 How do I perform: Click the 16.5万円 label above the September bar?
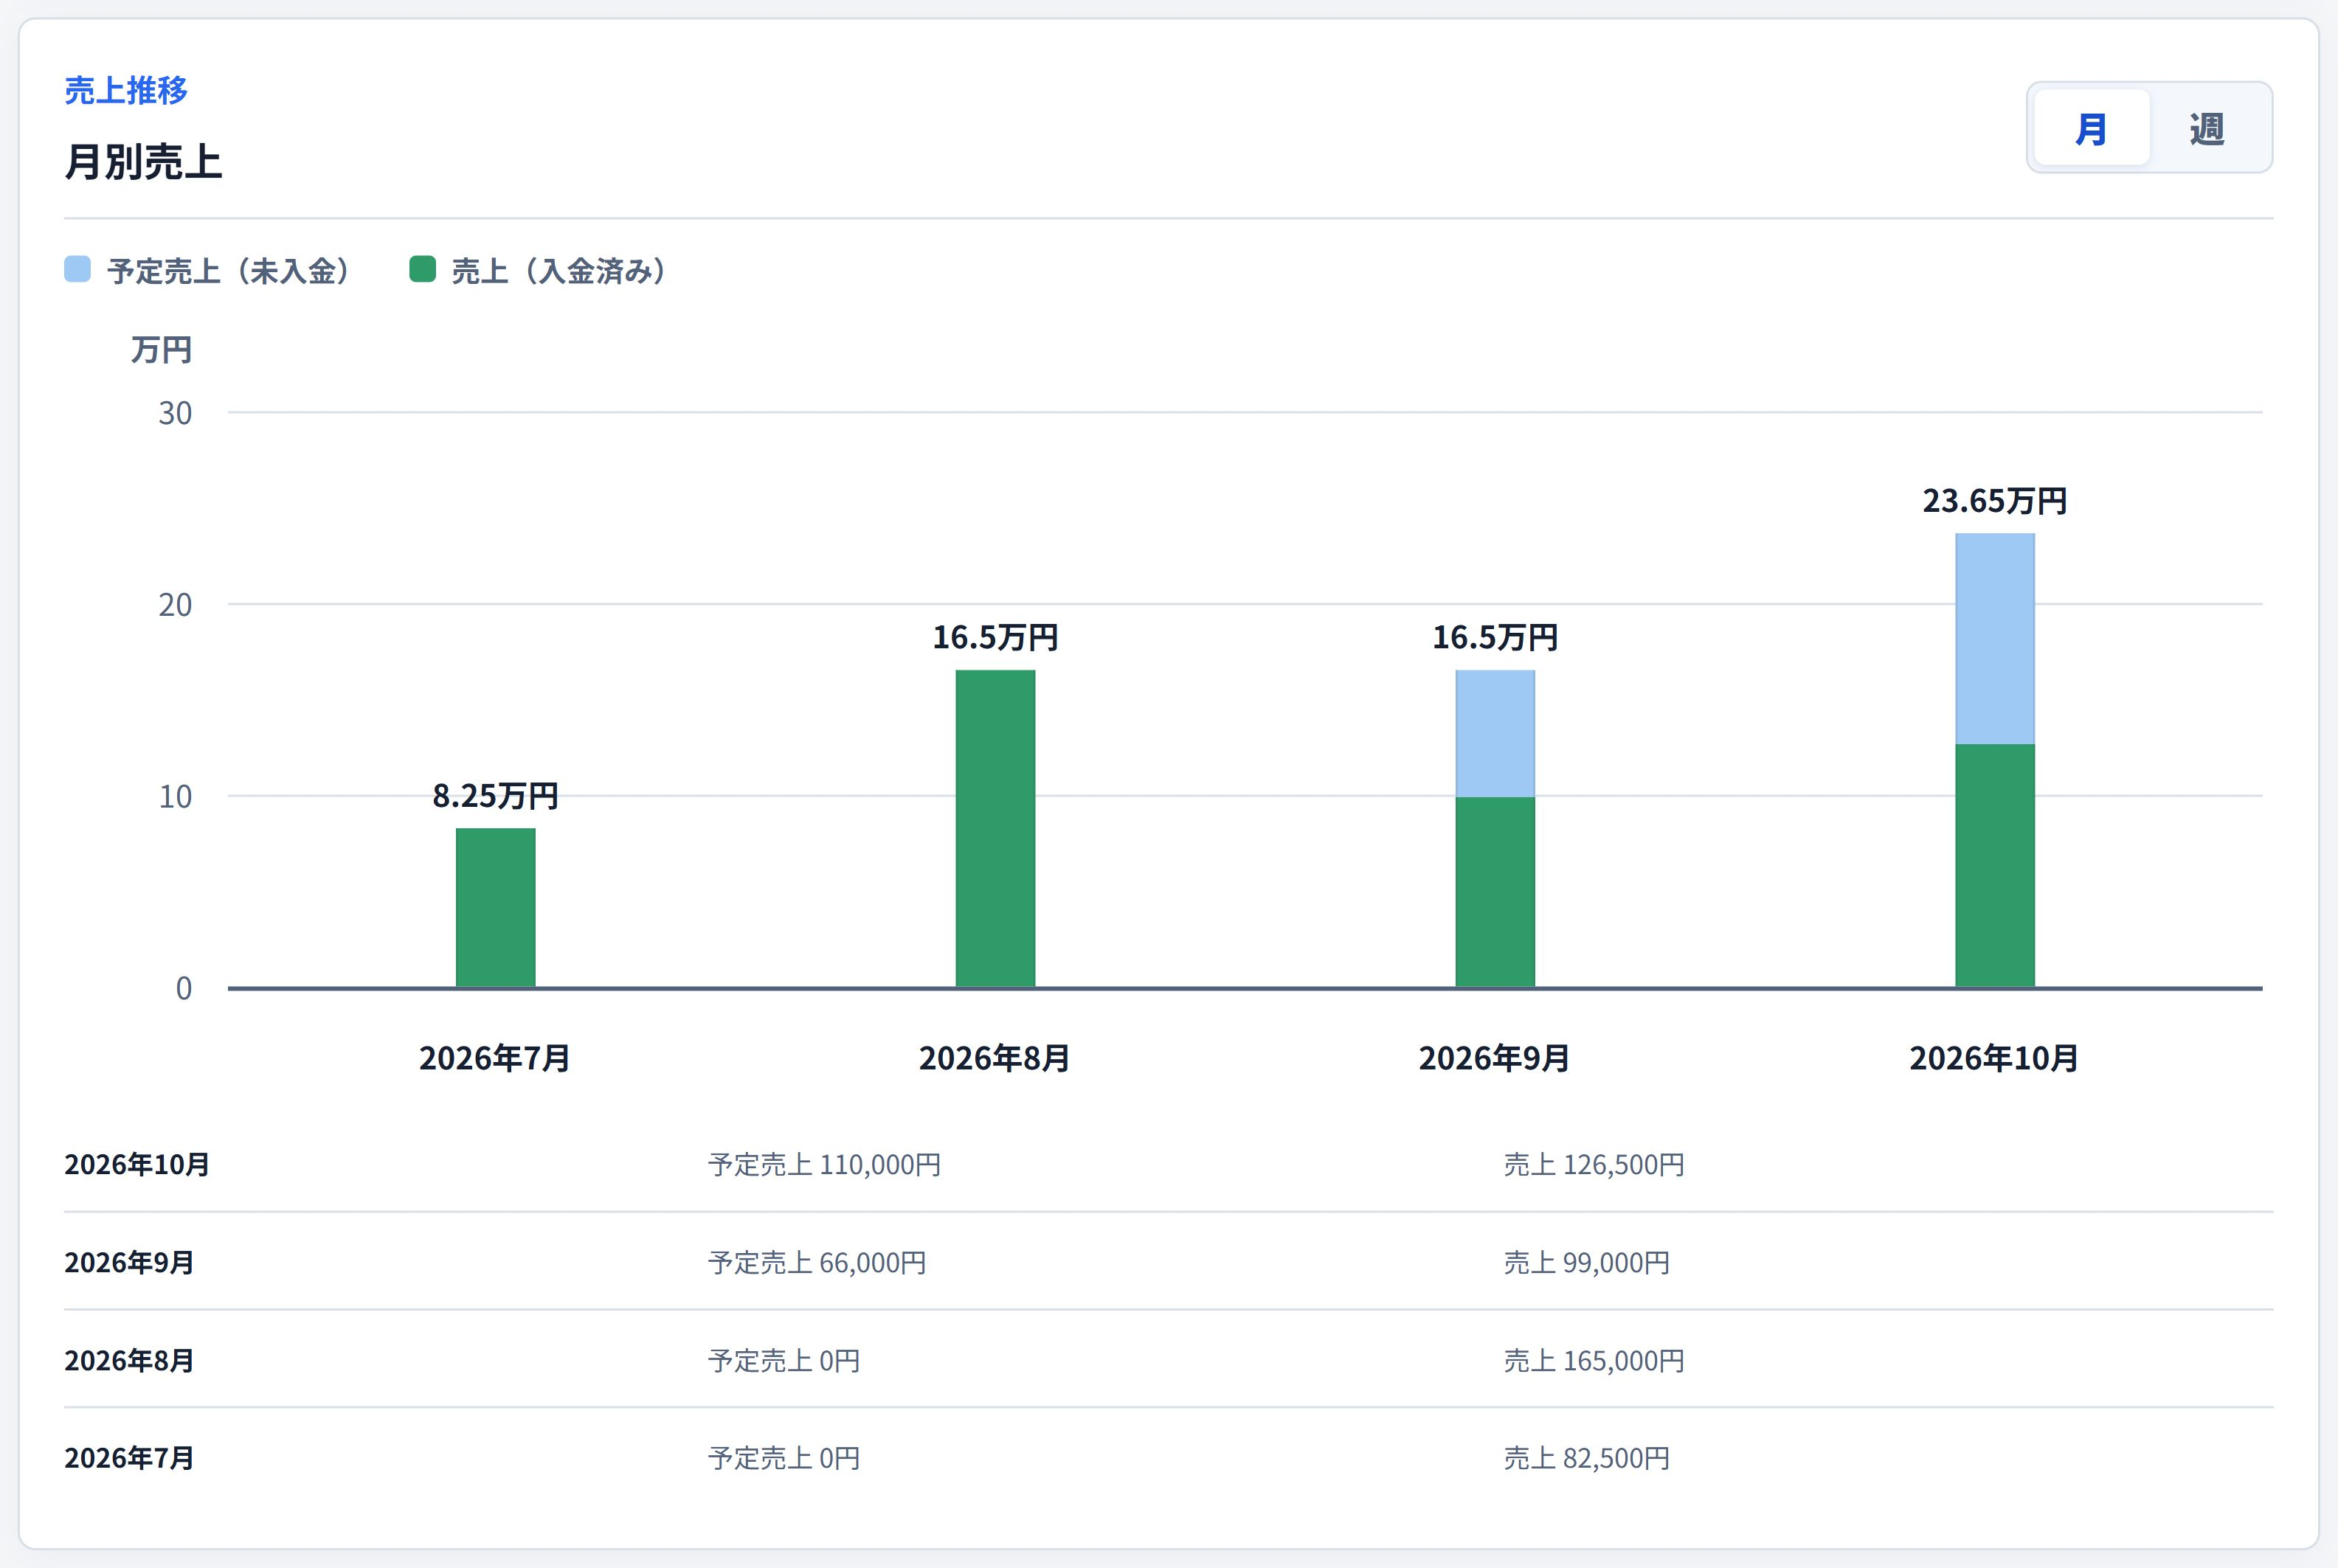tap(1495, 637)
